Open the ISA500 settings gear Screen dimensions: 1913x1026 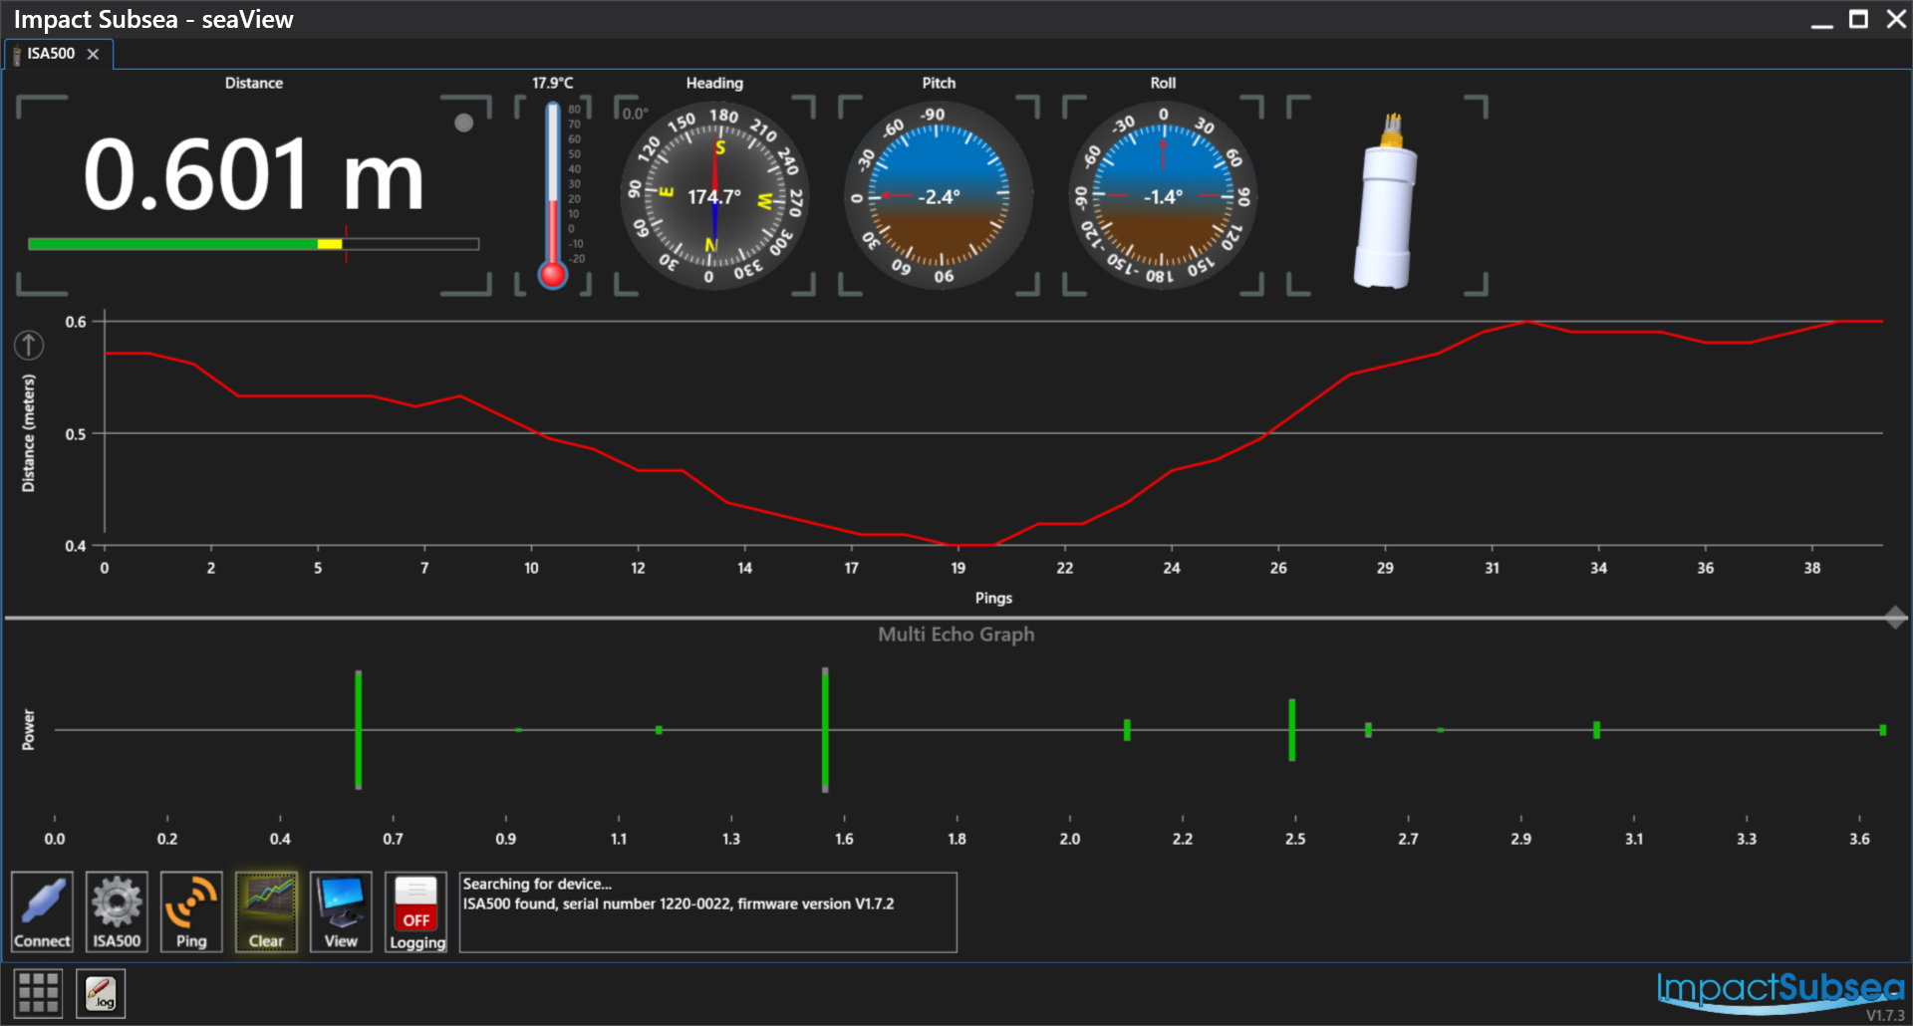[x=117, y=910]
